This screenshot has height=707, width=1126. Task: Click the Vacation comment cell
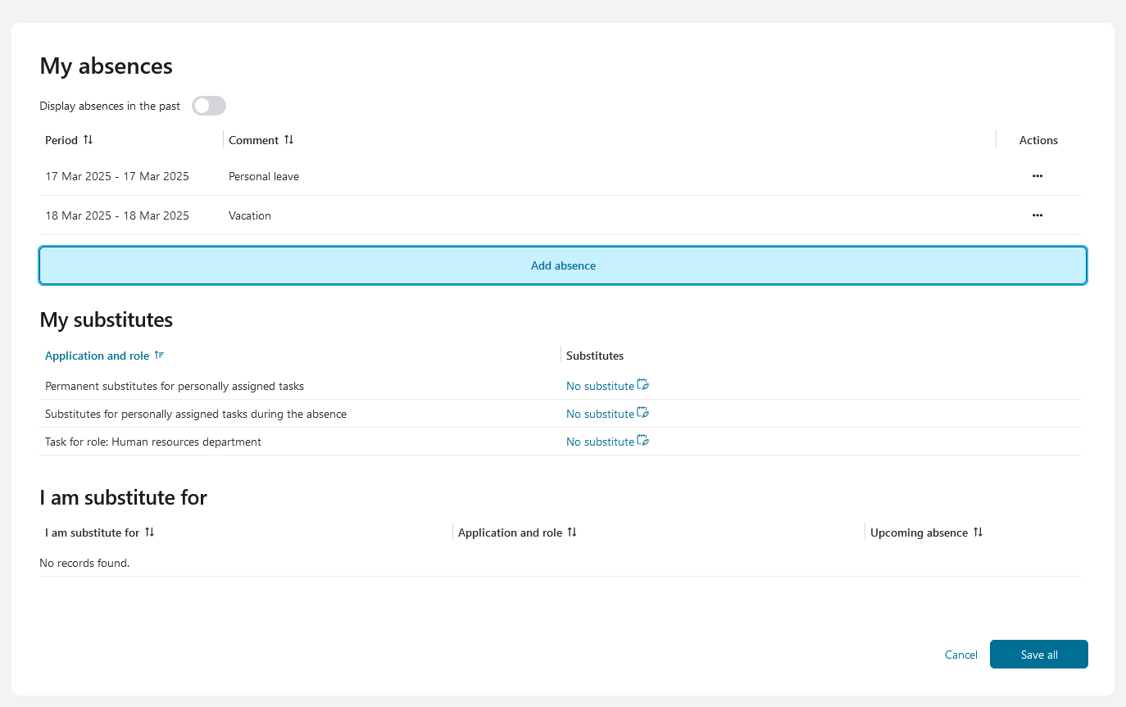coord(250,215)
